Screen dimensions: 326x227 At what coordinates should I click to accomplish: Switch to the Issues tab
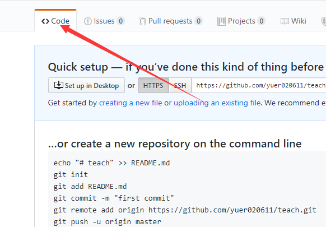[104, 21]
